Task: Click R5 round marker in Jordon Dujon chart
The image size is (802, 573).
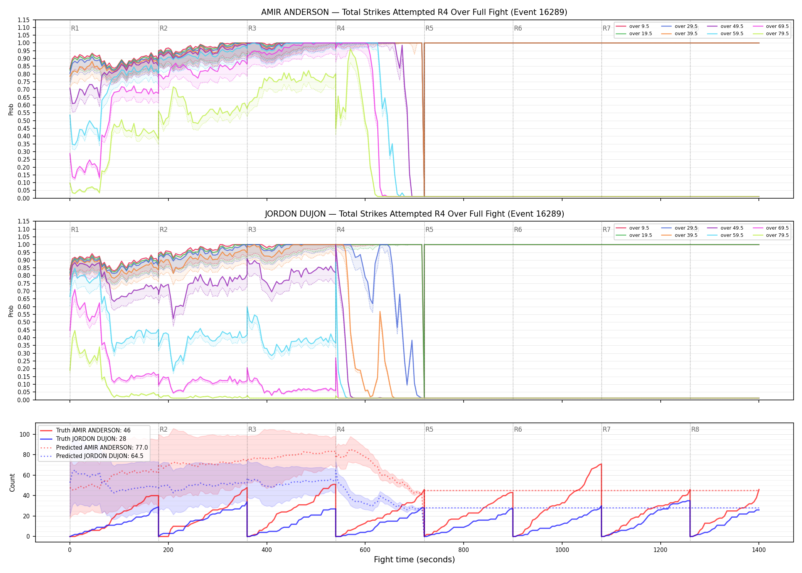Action: tap(429, 230)
